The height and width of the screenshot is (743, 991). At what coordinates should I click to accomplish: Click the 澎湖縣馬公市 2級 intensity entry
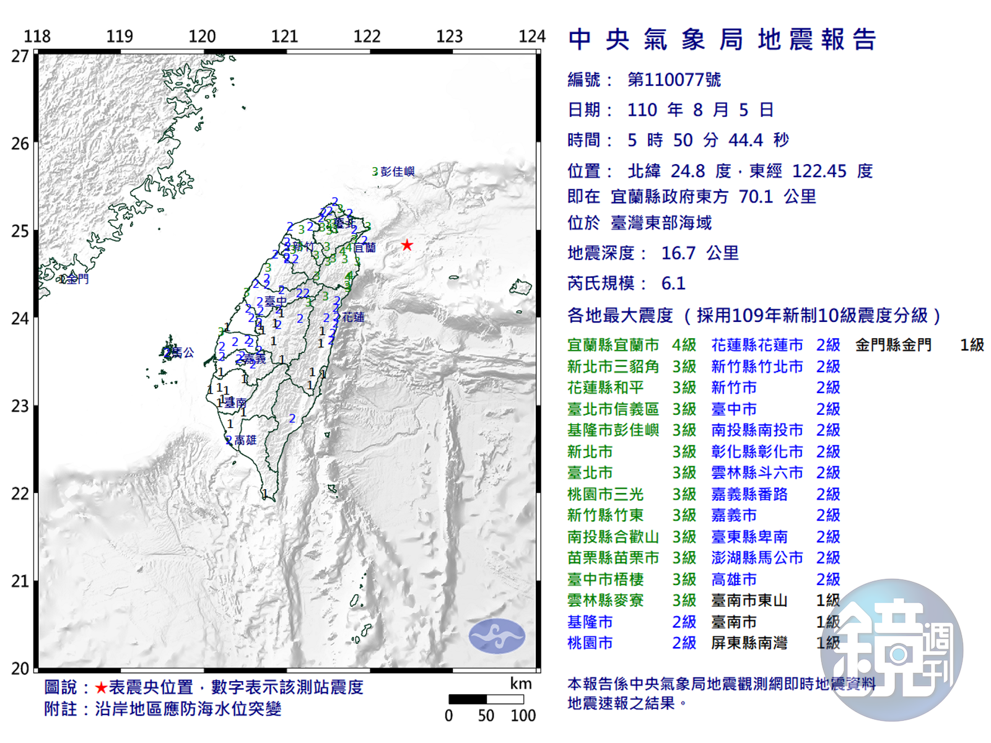(775, 558)
